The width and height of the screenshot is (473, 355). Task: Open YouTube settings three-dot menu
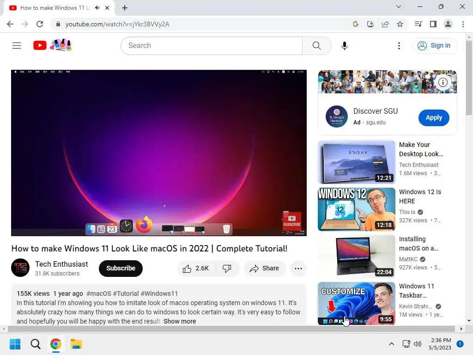pyautogui.click(x=399, y=46)
